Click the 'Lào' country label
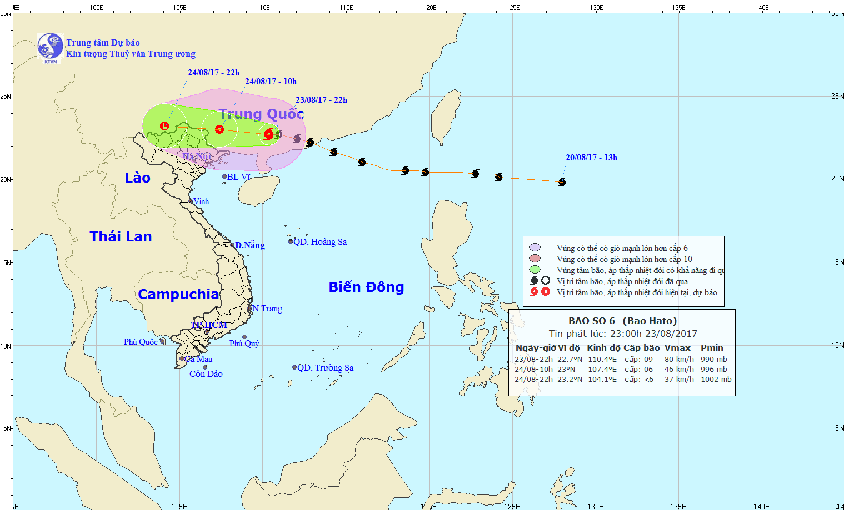The width and height of the screenshot is (844, 510). (x=137, y=178)
